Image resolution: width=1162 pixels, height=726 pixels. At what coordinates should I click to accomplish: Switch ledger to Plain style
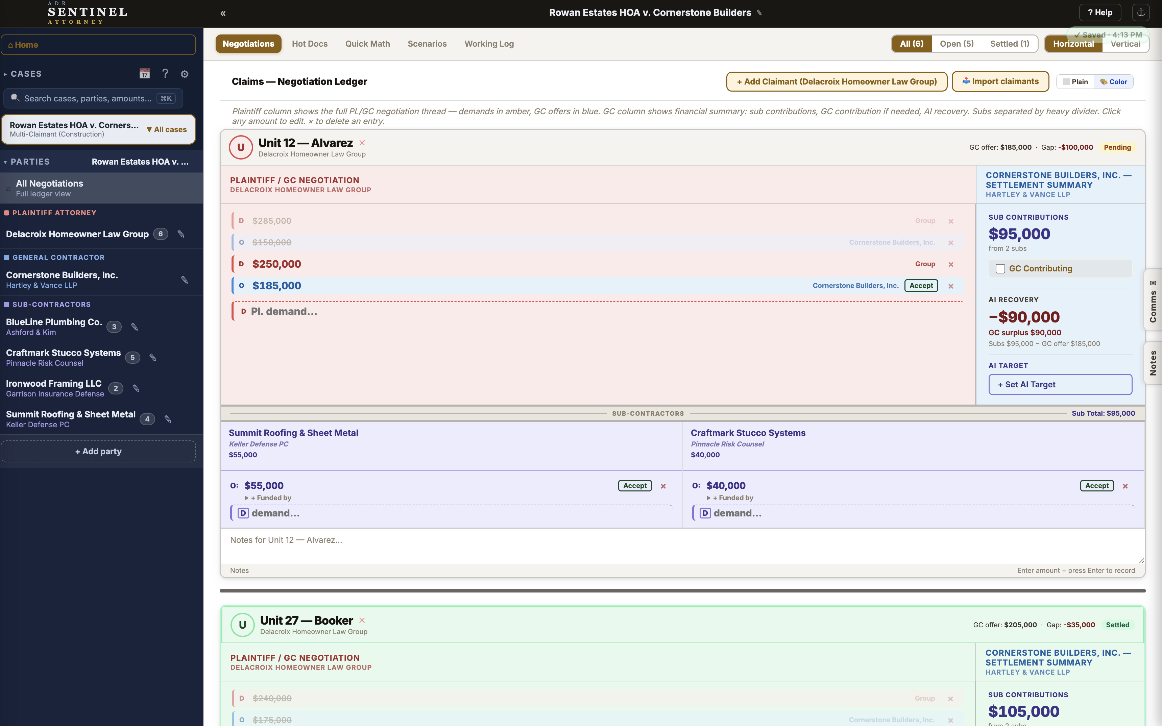[1075, 82]
